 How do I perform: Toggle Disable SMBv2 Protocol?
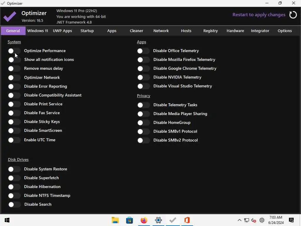point(143,140)
